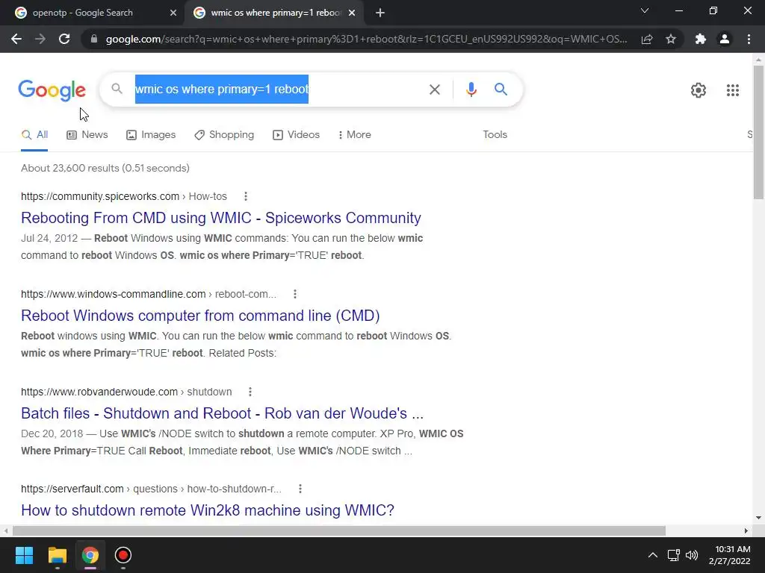Image resolution: width=765 pixels, height=573 pixels.
Task: Switch to News results
Action: click(87, 135)
